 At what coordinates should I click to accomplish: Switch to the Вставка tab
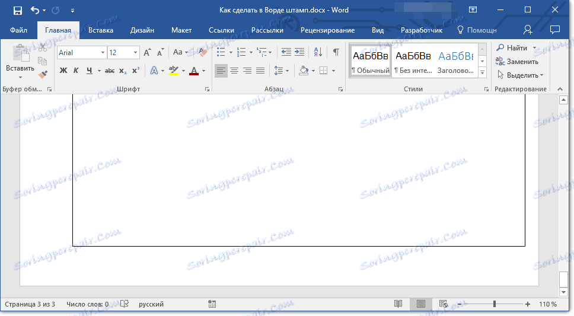101,30
